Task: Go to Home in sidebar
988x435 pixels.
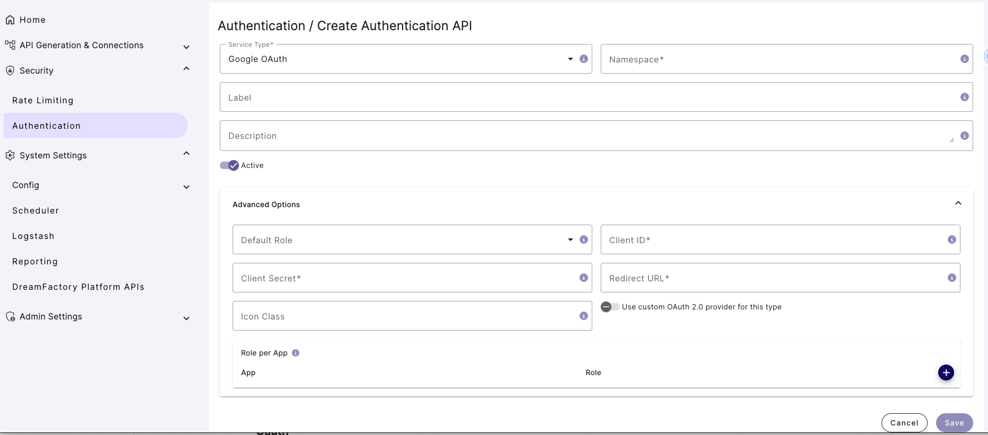Action: [x=32, y=20]
